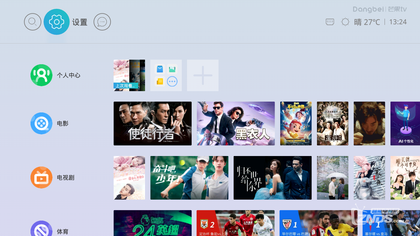
Task: Open the 画壁 movie poster
Action: [333, 124]
